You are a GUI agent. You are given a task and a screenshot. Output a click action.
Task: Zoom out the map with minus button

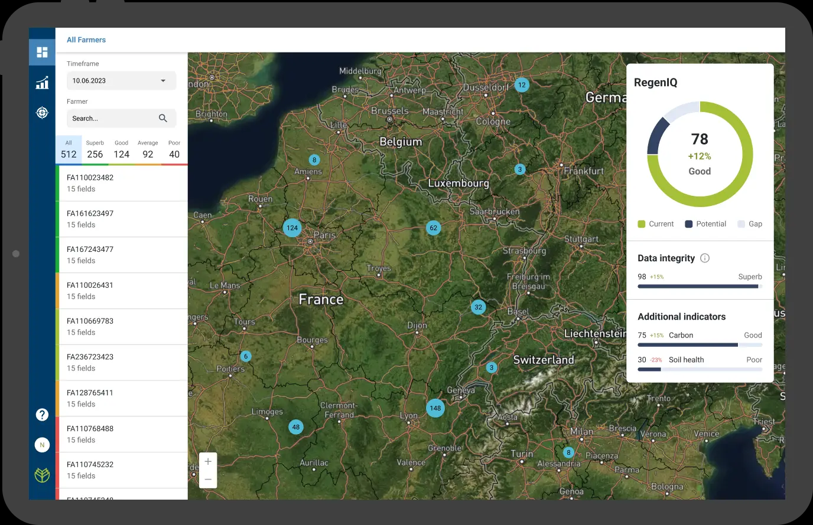208,479
